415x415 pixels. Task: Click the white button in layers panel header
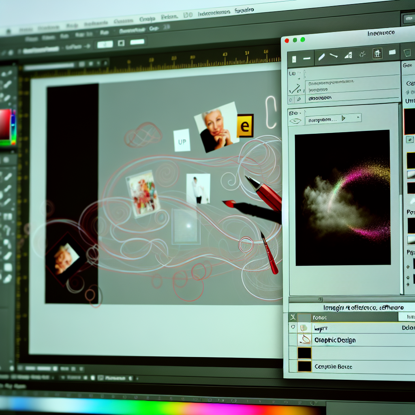[406, 317]
